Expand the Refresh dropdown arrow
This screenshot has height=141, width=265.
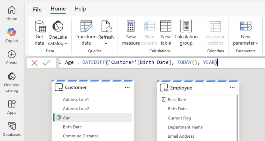pyautogui.click(x=106, y=44)
